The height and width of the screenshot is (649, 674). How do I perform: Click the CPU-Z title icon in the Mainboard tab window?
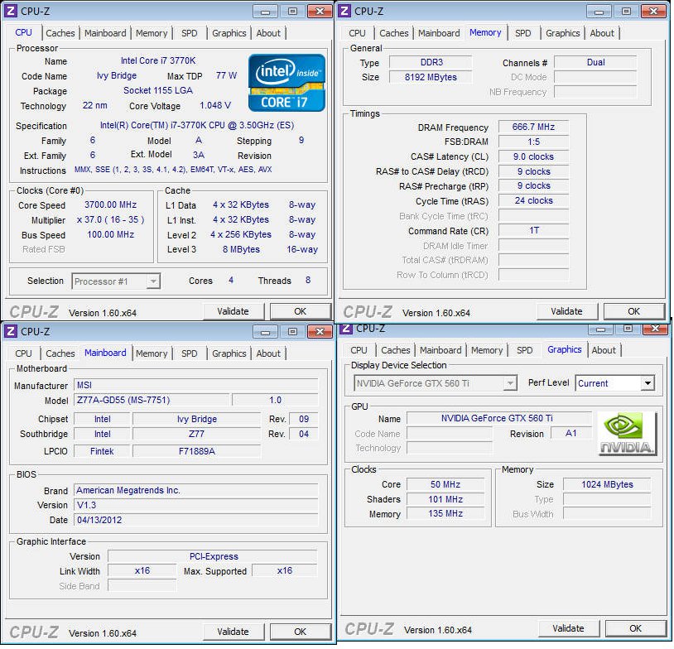[x=11, y=331]
